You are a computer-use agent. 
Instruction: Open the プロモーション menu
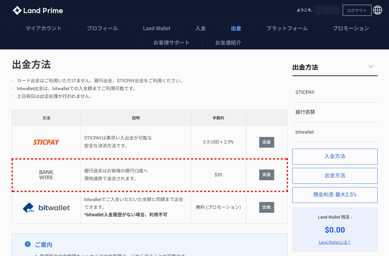(351, 29)
